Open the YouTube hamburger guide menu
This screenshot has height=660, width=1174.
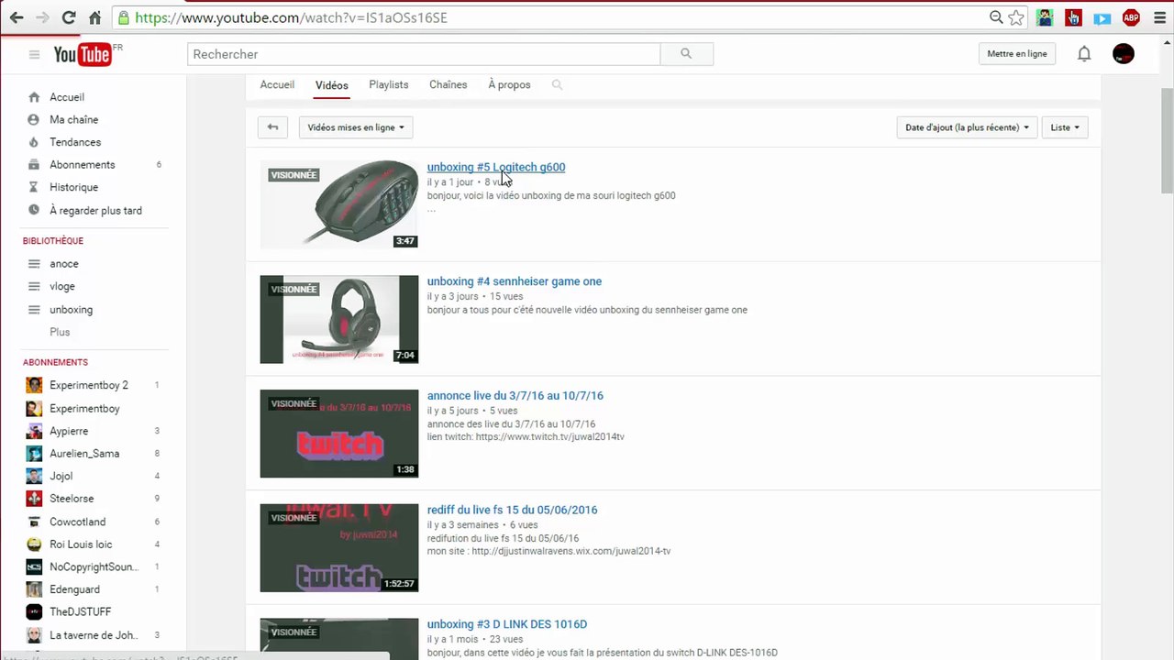[34, 54]
